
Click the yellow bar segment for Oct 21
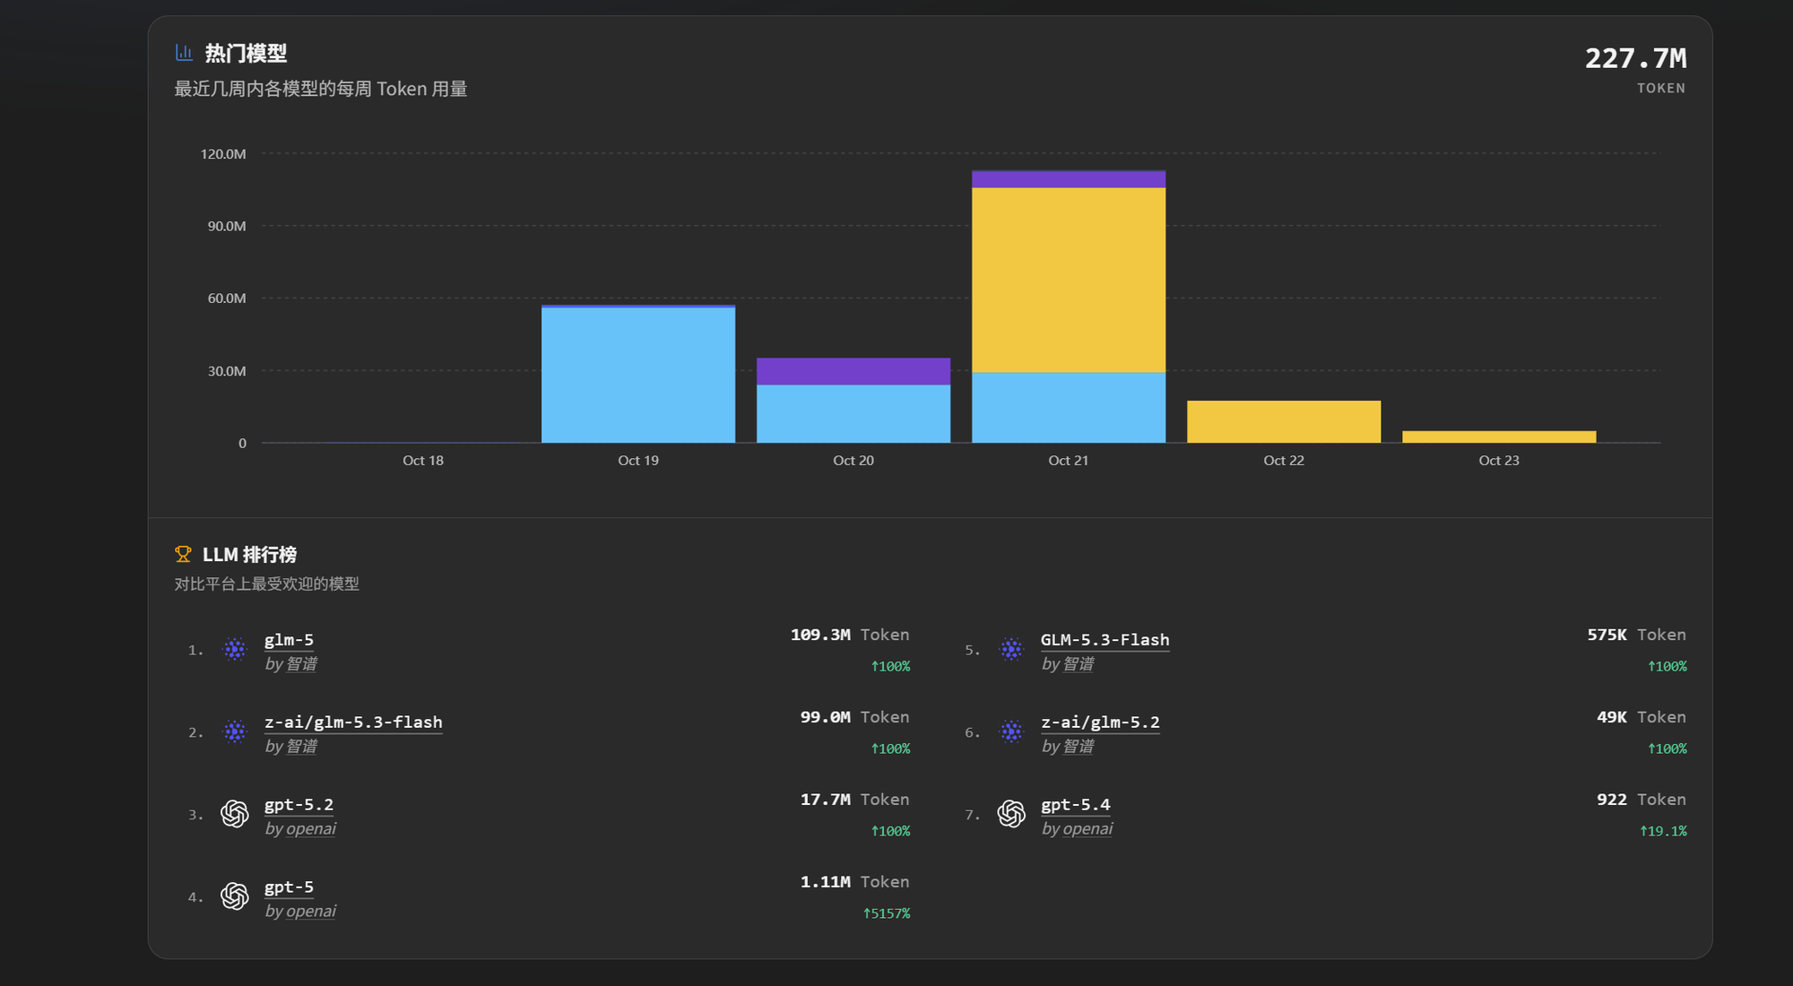[1069, 281]
